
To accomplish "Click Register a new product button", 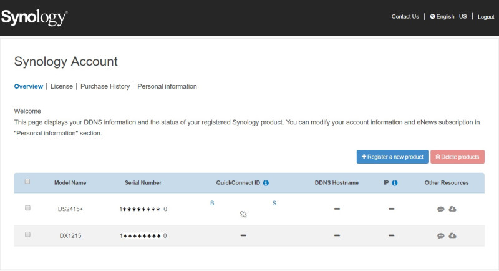I will click(x=392, y=157).
